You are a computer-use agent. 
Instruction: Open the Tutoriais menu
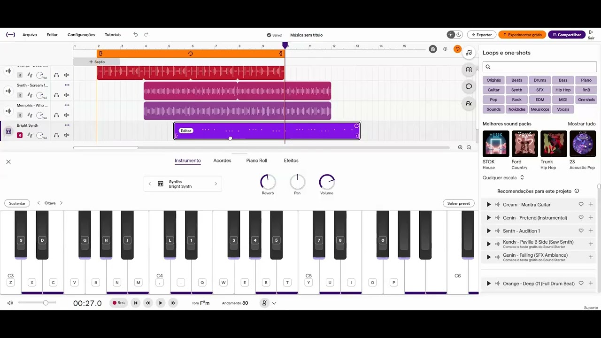tap(113, 35)
